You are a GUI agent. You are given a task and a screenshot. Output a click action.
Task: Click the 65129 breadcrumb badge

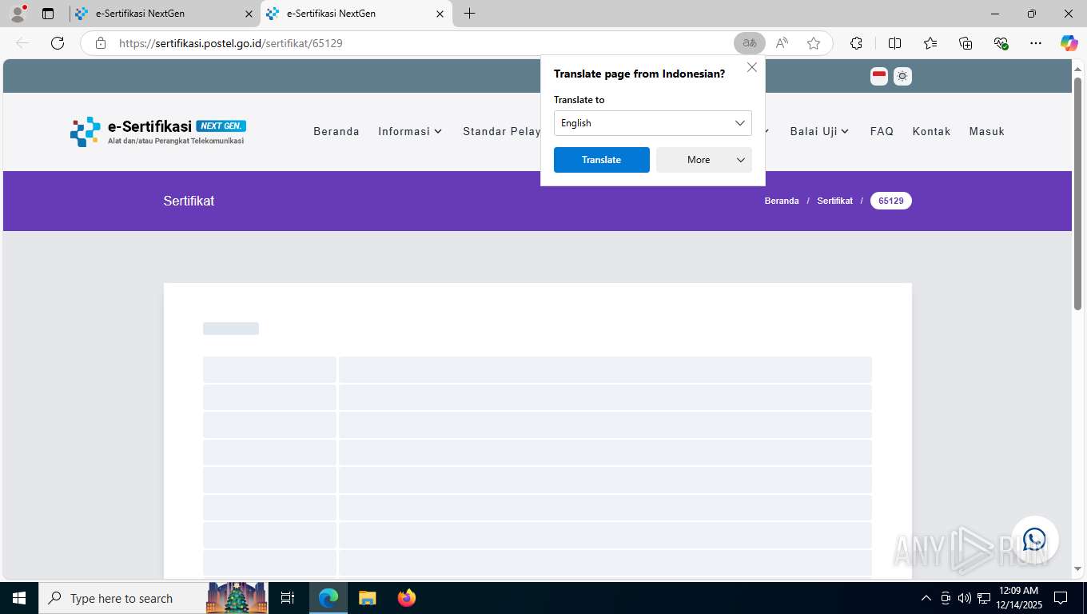pos(891,201)
